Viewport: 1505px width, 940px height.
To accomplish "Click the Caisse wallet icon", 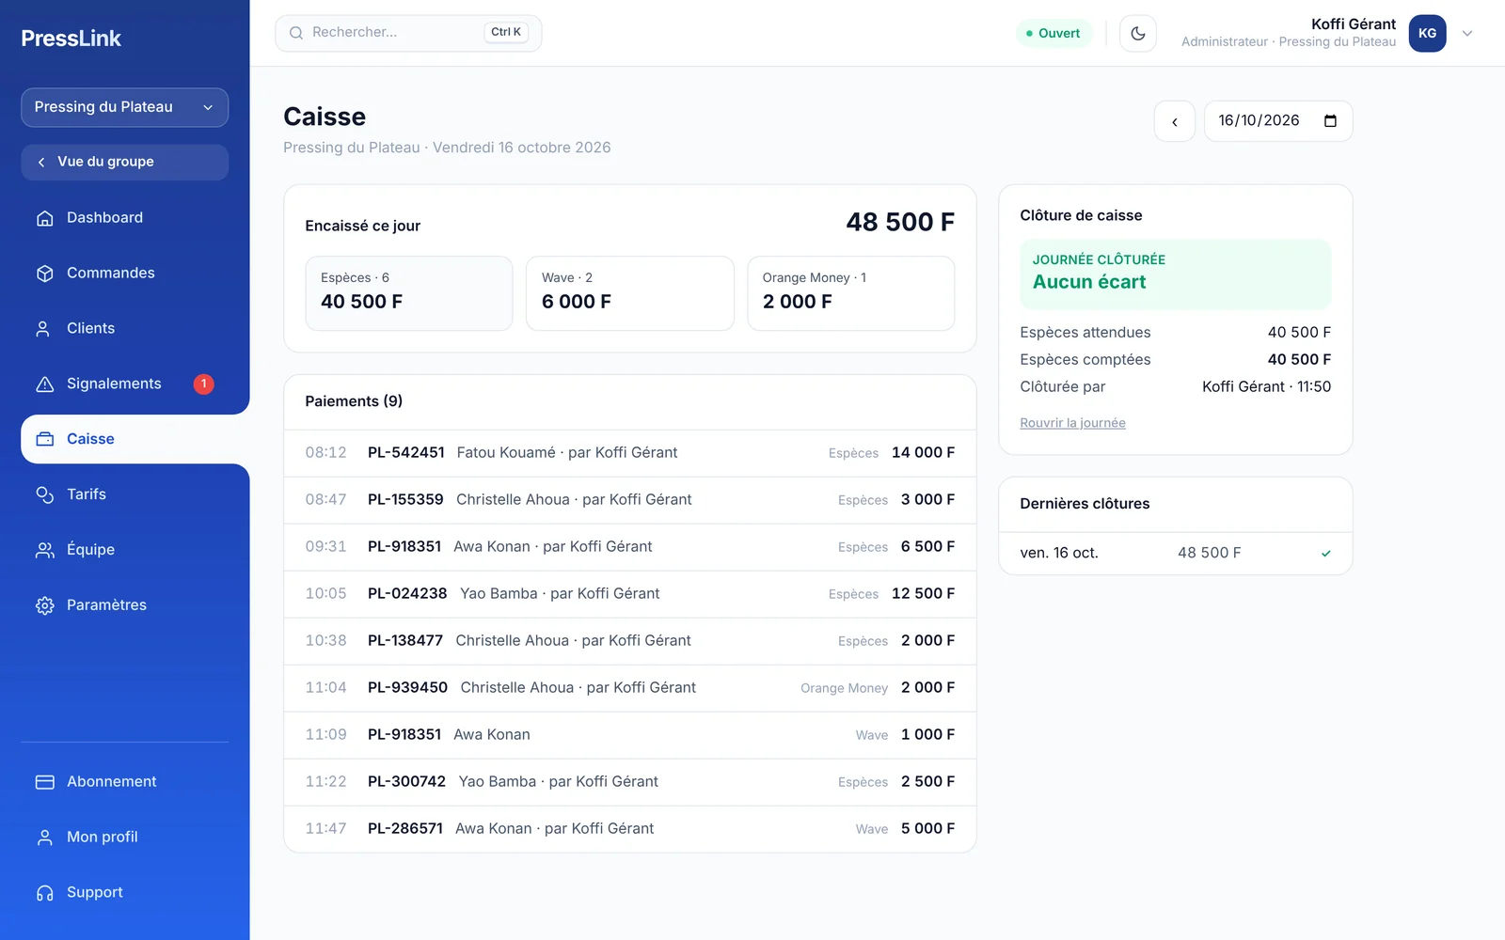I will click(44, 439).
